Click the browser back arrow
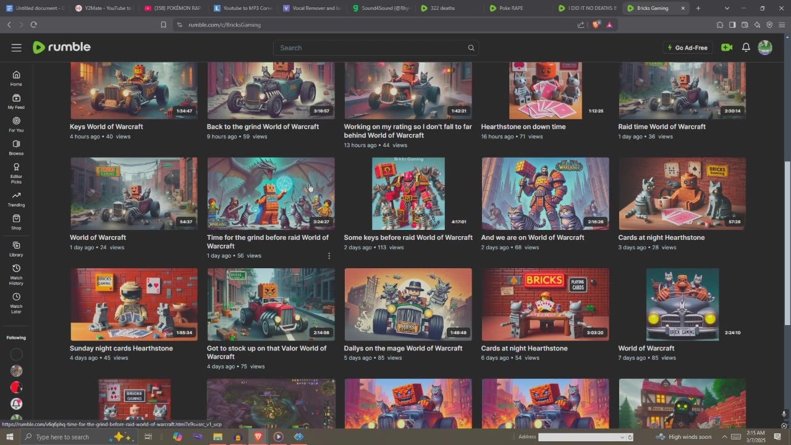The image size is (791, 445). tap(9, 25)
